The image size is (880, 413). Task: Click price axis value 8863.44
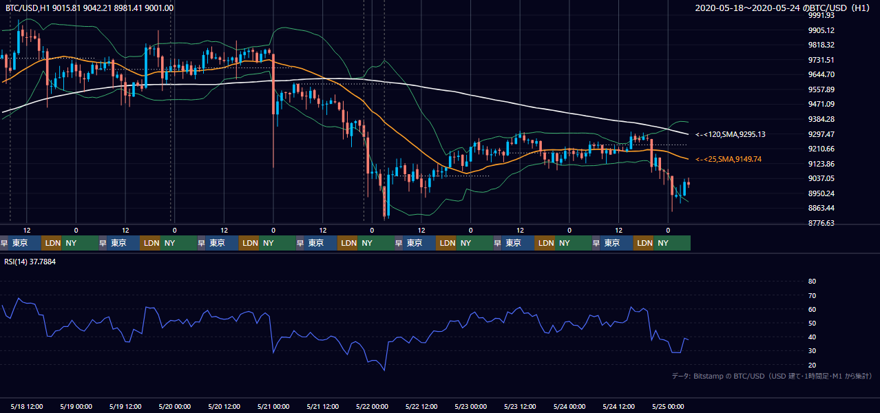(x=821, y=208)
